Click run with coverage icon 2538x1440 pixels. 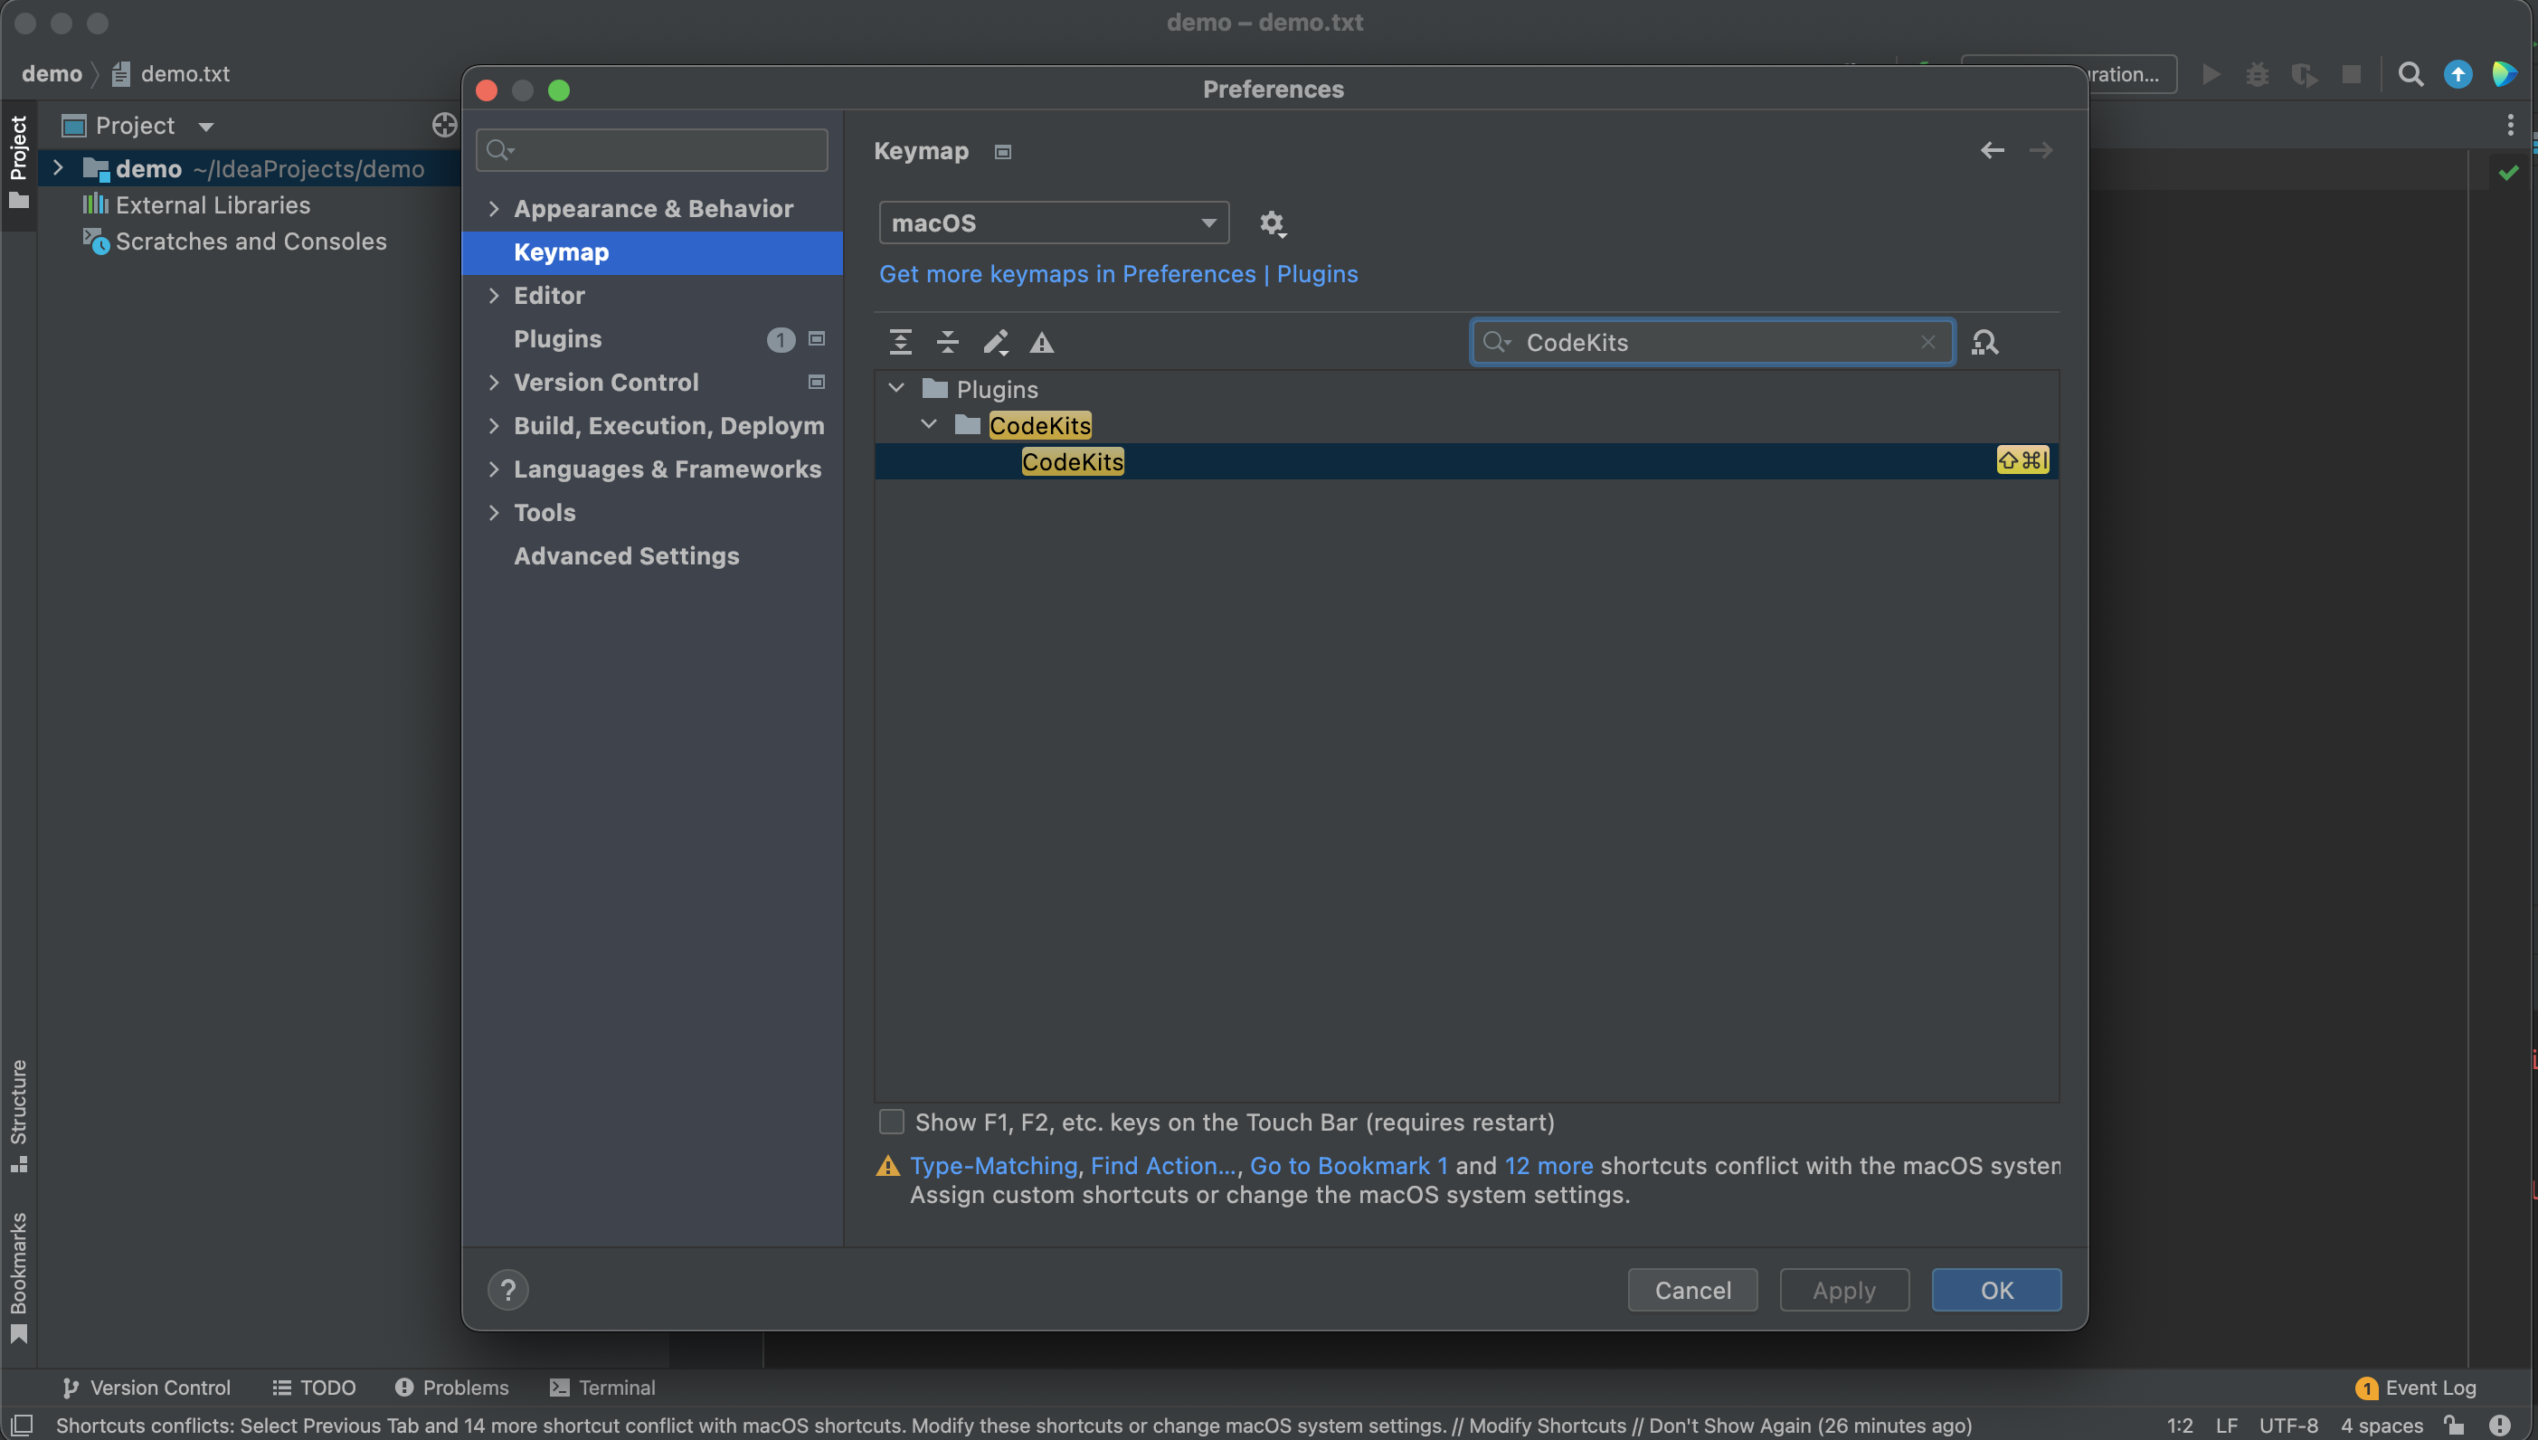[x=2305, y=74]
